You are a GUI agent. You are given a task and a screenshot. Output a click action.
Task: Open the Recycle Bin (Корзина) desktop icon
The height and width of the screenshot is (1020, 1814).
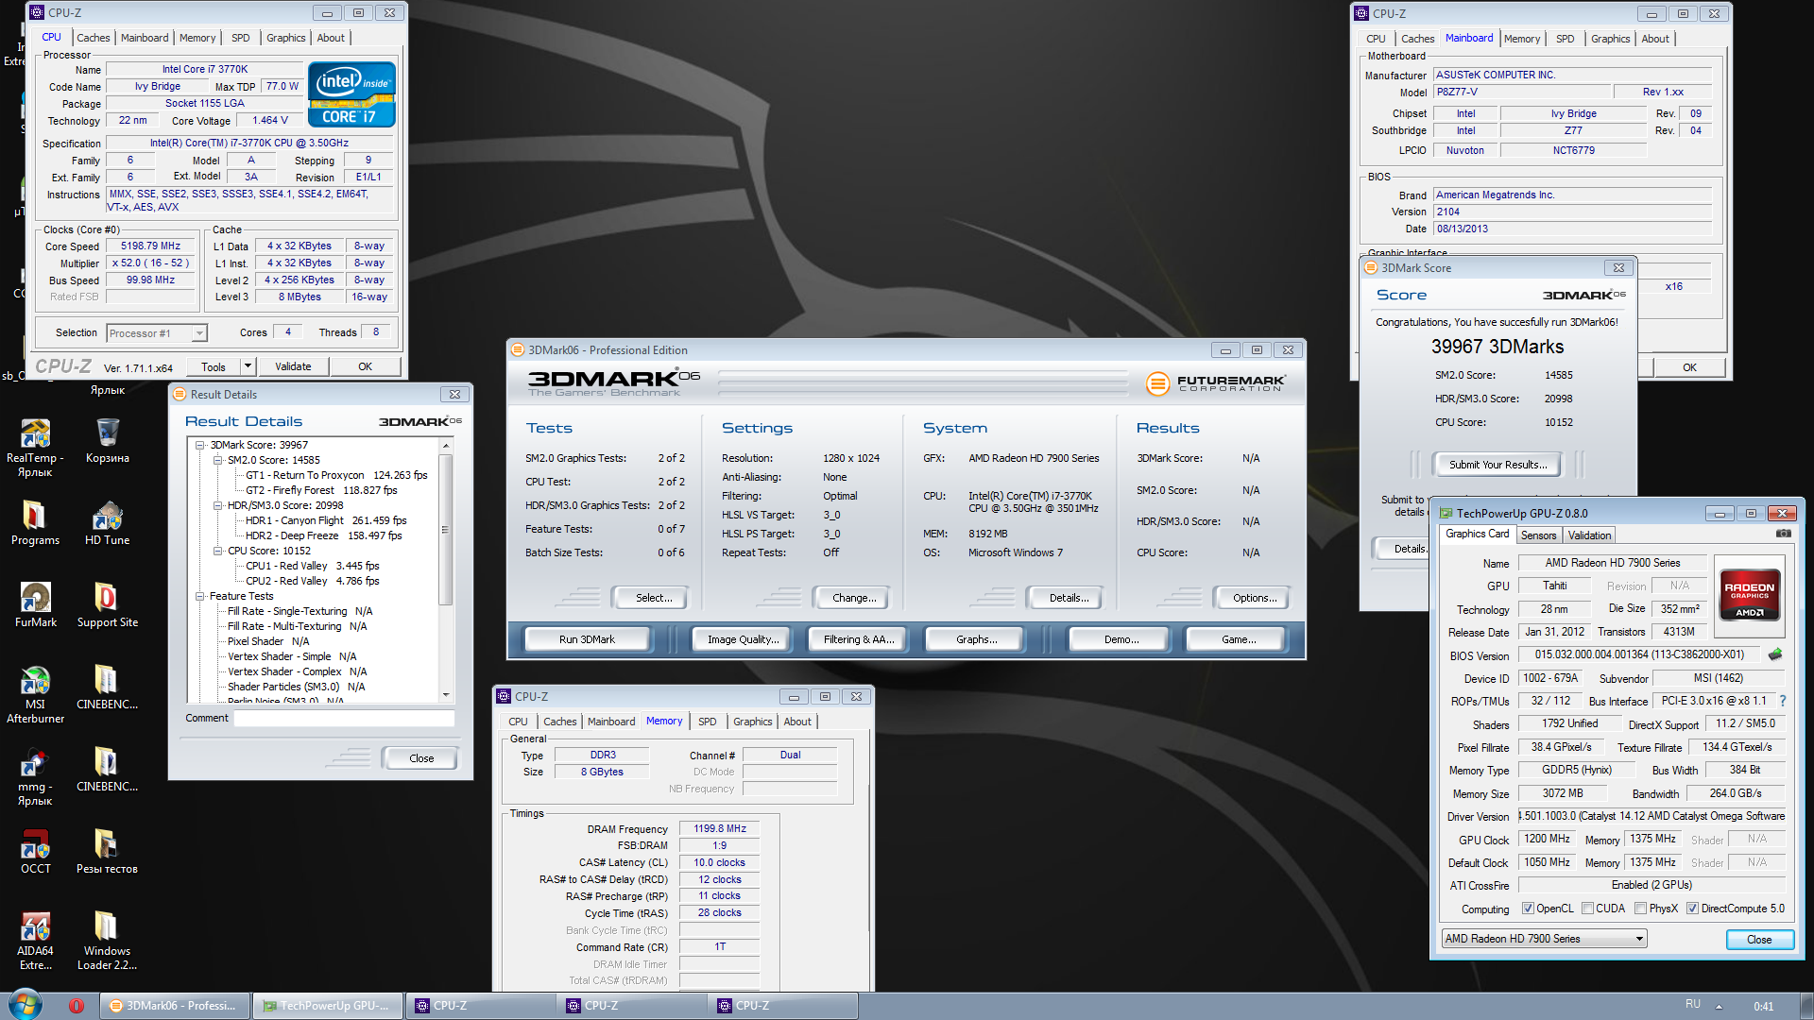tap(108, 441)
